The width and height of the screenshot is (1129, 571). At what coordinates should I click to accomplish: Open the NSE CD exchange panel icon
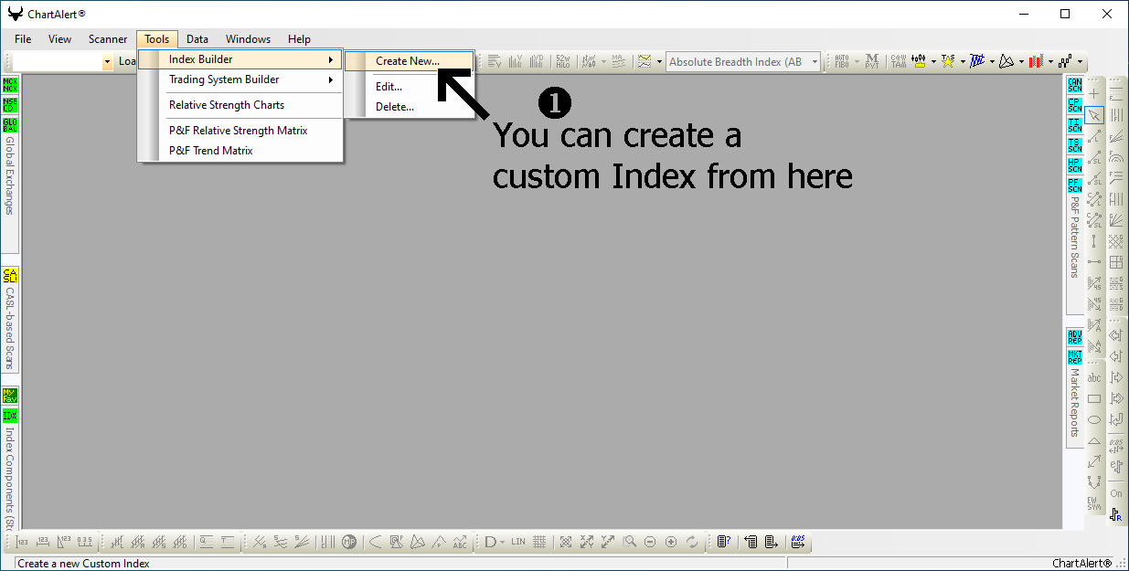[x=10, y=104]
